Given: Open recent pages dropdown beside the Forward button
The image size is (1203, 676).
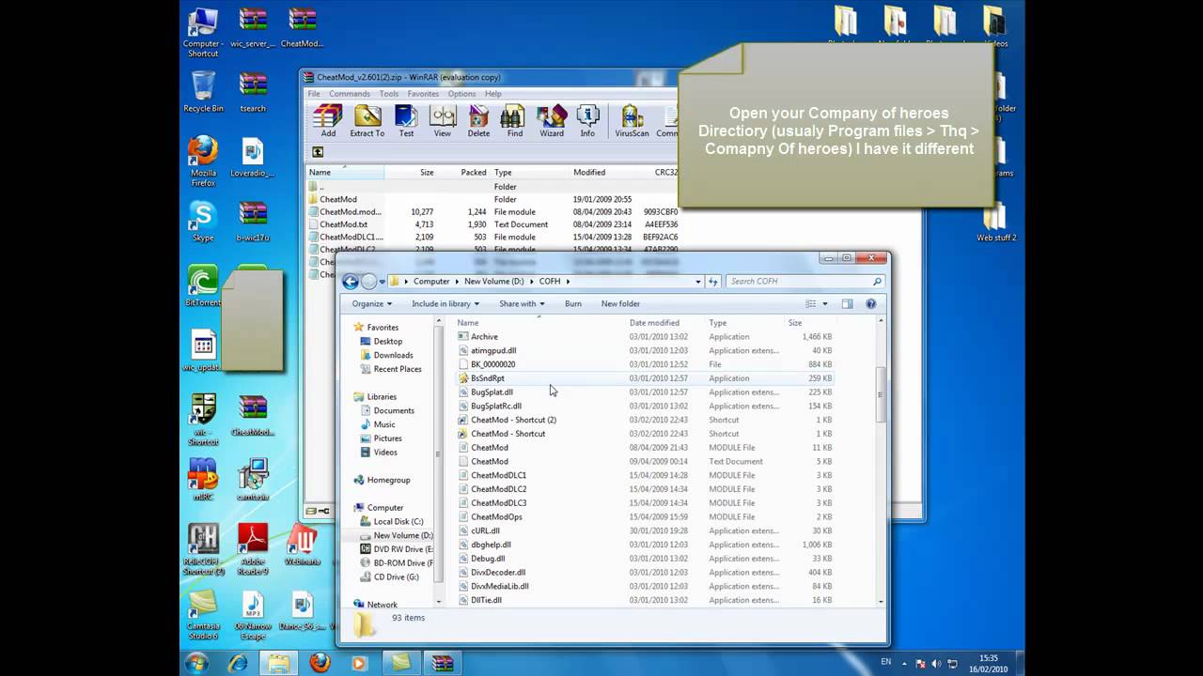Looking at the screenshot, I should coord(382,282).
